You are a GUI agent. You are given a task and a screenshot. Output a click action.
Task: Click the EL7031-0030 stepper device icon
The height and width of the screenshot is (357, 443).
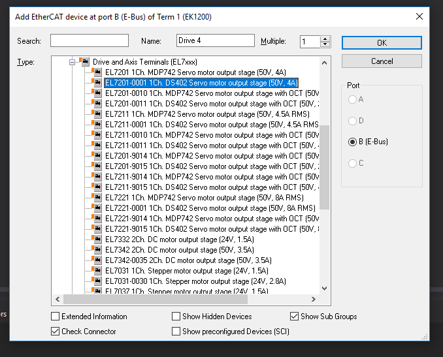97,281
